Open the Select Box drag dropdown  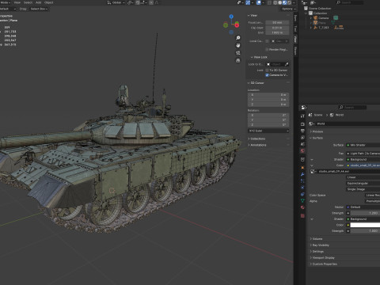click(39, 9)
